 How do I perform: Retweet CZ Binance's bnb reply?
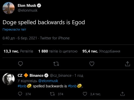(x=52, y=94)
